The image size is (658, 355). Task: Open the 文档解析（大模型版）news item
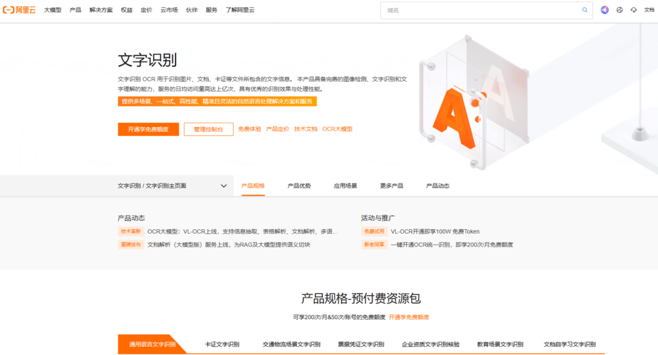pos(229,245)
